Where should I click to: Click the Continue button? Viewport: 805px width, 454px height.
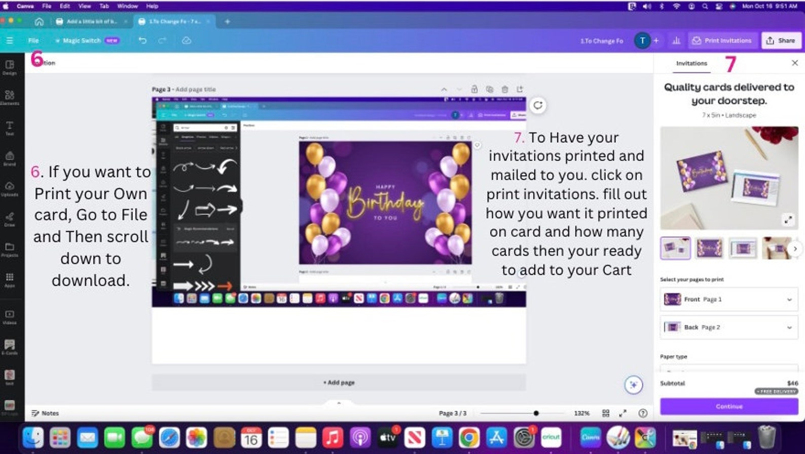[x=729, y=406]
